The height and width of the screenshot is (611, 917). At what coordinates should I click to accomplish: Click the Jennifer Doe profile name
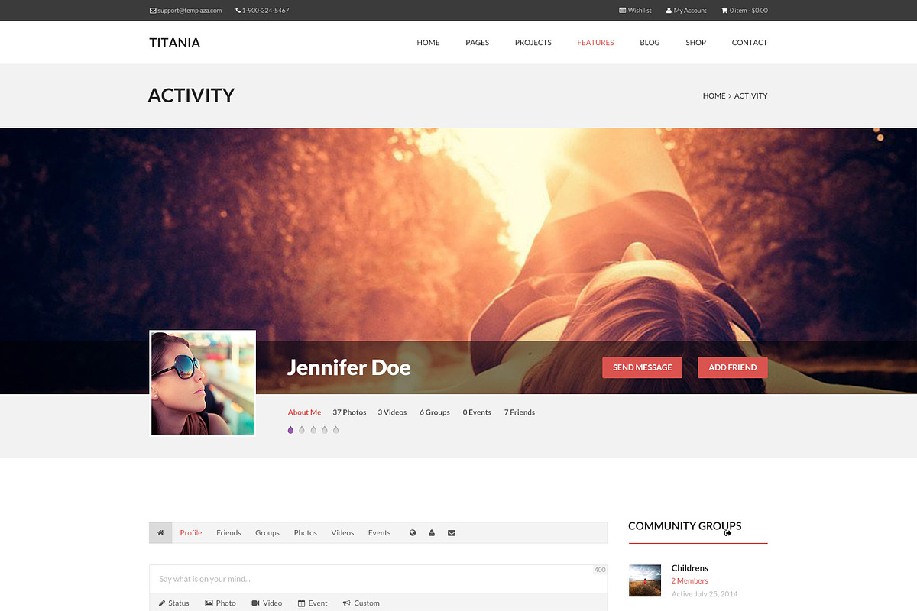click(348, 367)
